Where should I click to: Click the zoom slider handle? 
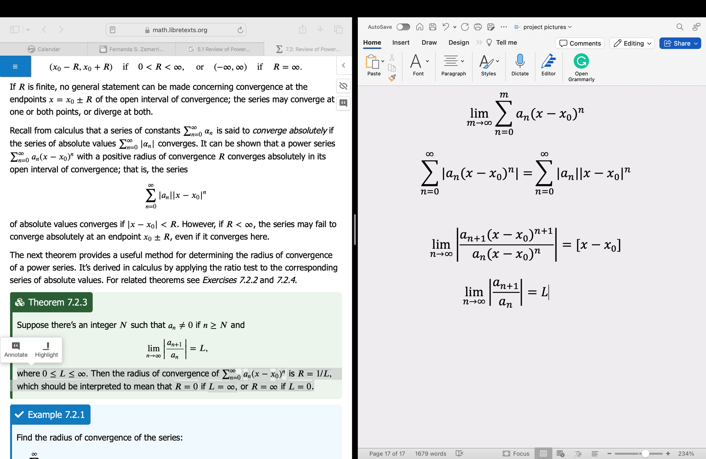[645, 453]
